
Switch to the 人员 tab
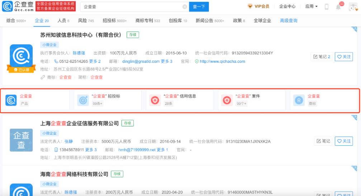click(x=63, y=20)
